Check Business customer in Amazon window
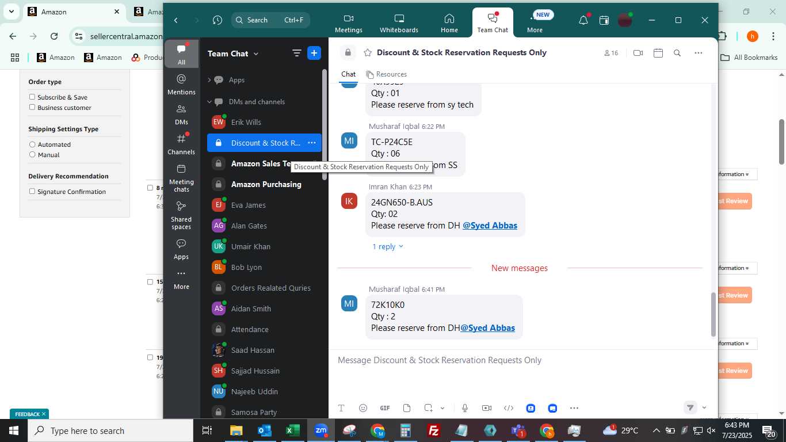 click(x=32, y=107)
